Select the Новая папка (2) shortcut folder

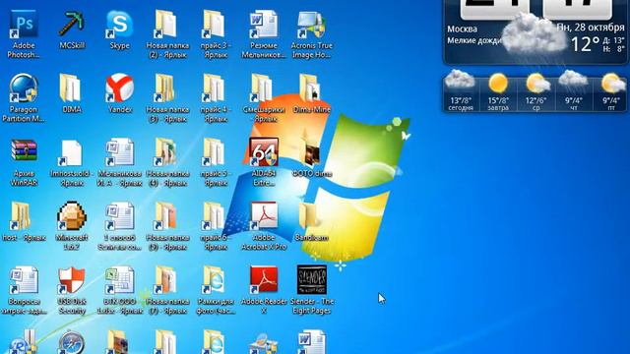167,34
